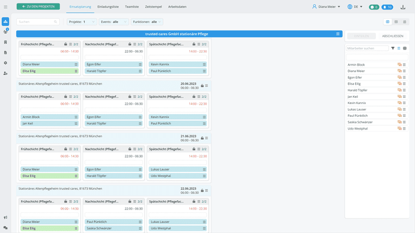Click the filter funnel icon beside employee search
This screenshot has width=415, height=233.
point(393,48)
